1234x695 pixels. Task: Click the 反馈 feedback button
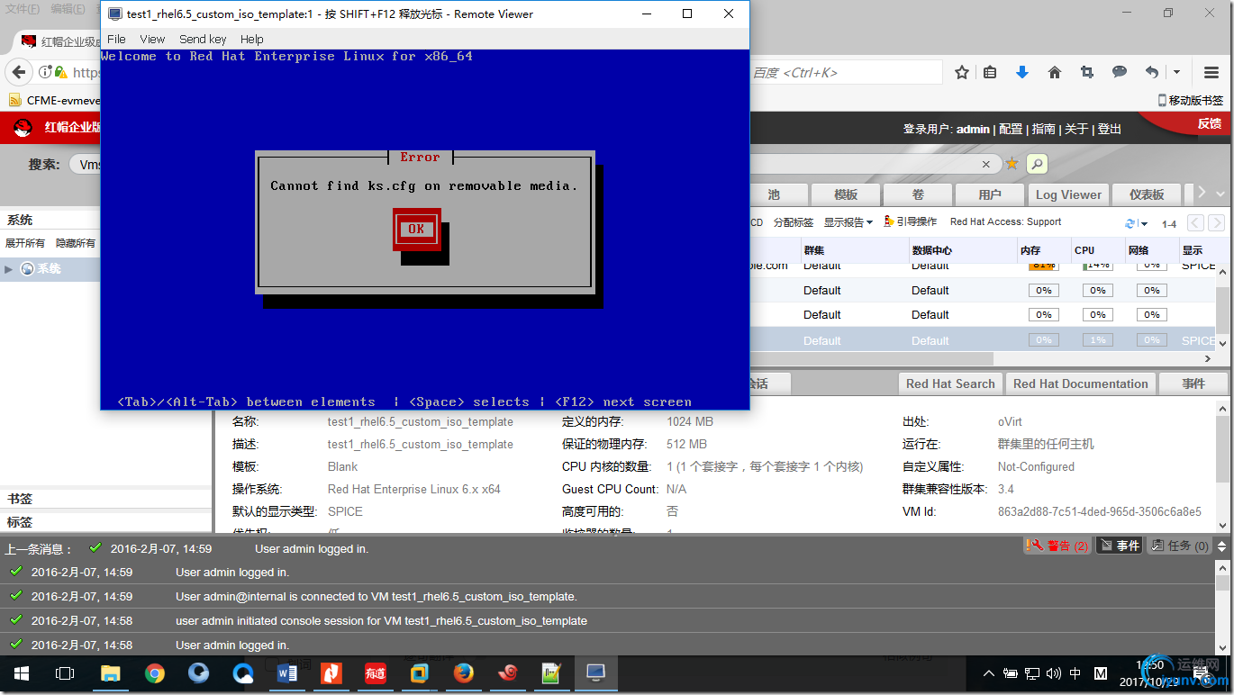(1210, 123)
